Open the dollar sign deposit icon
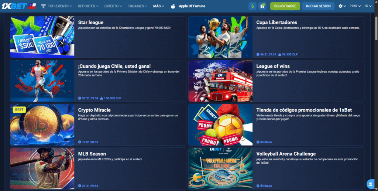378x191 pixels. pyautogui.click(x=252, y=6)
